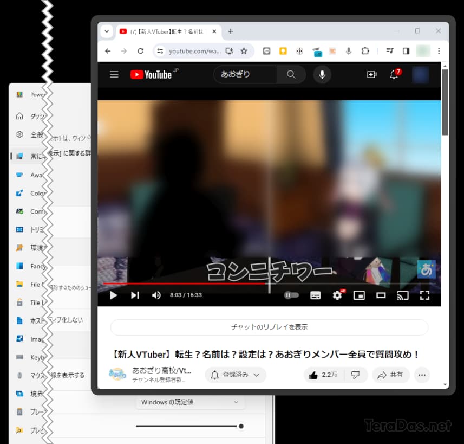This screenshot has height=444, width=464.
Task: Click the YouTube search field containing あおぎり
Action: click(245, 74)
